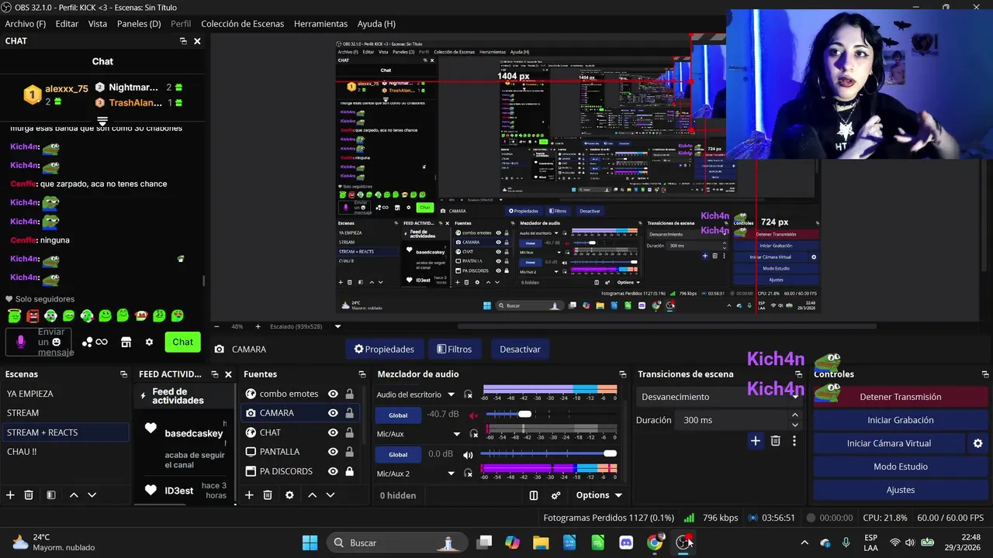Open the Vista menu
The image size is (993, 558).
[x=98, y=24]
